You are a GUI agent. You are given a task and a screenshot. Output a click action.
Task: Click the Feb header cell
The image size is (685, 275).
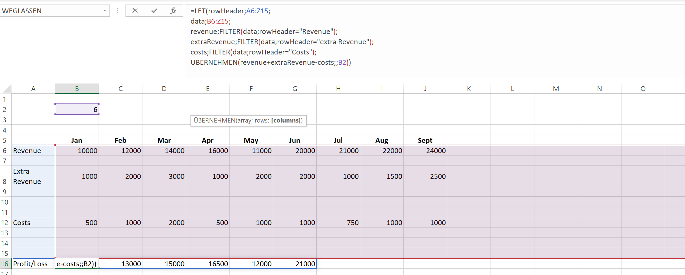pos(120,140)
